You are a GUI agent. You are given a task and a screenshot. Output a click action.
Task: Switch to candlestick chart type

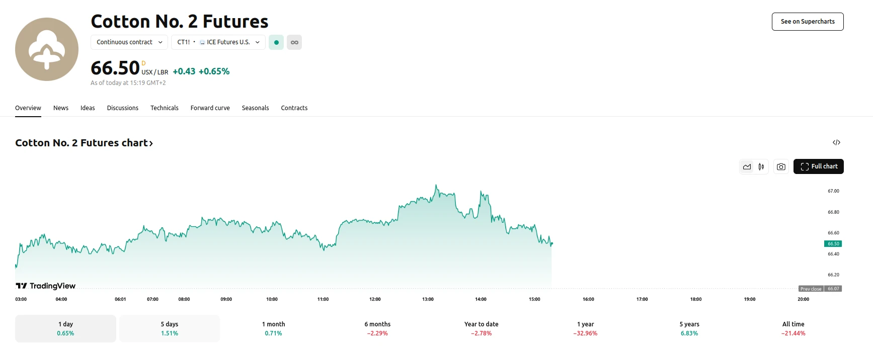pyautogui.click(x=761, y=166)
